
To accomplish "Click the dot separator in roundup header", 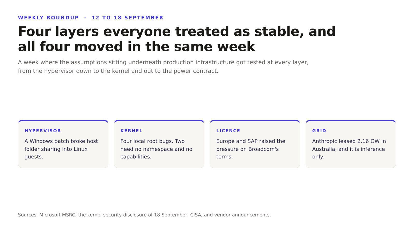I will click(85, 18).
